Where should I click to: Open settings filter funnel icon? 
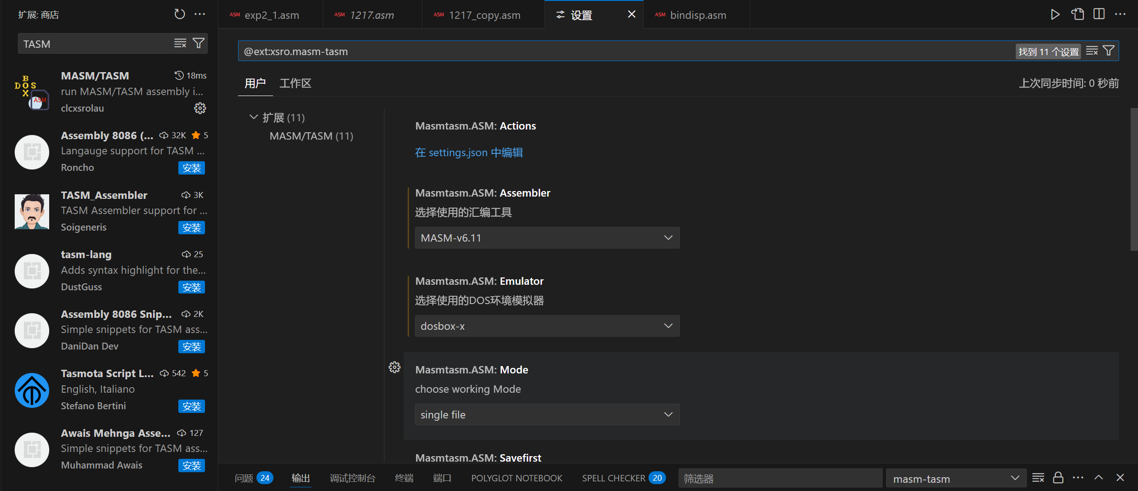(1109, 51)
